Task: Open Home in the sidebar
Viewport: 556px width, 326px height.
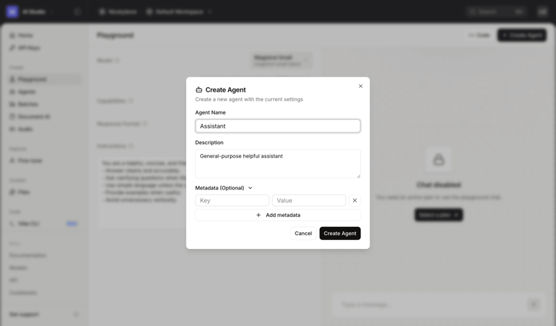Action: click(x=26, y=35)
